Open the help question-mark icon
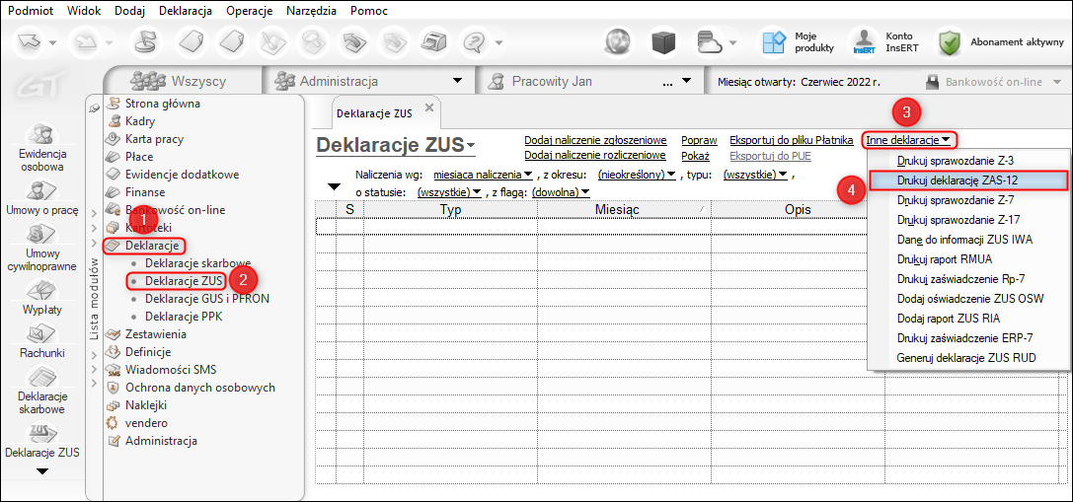The width and height of the screenshot is (1073, 502). coord(474,43)
